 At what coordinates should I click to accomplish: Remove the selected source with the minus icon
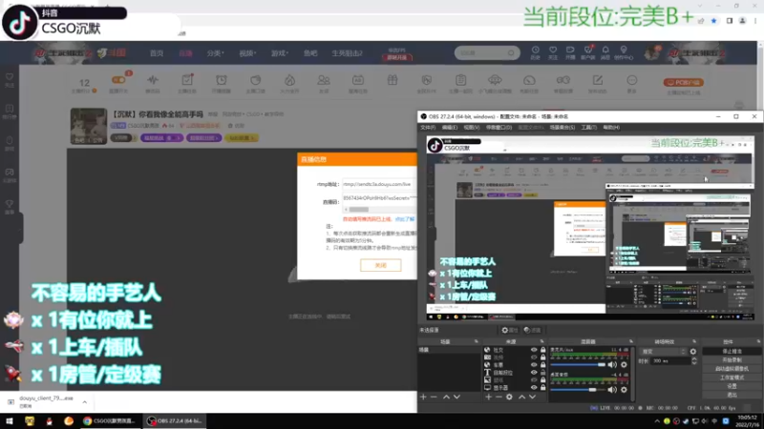point(499,397)
